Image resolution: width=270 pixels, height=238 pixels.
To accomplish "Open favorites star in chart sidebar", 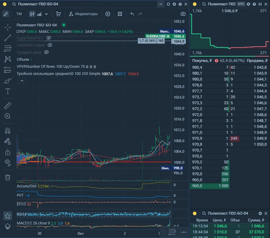I will coord(8,216).
